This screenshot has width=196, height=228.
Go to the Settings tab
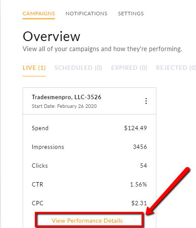[131, 14]
